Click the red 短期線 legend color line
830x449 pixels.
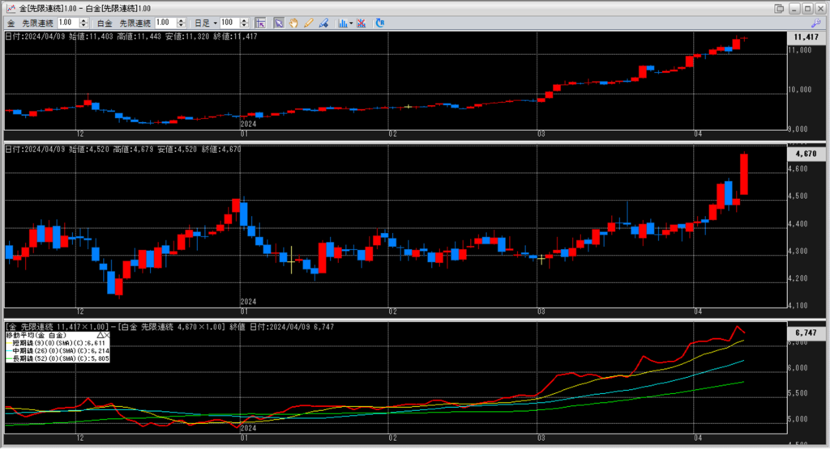pyautogui.click(x=8, y=341)
